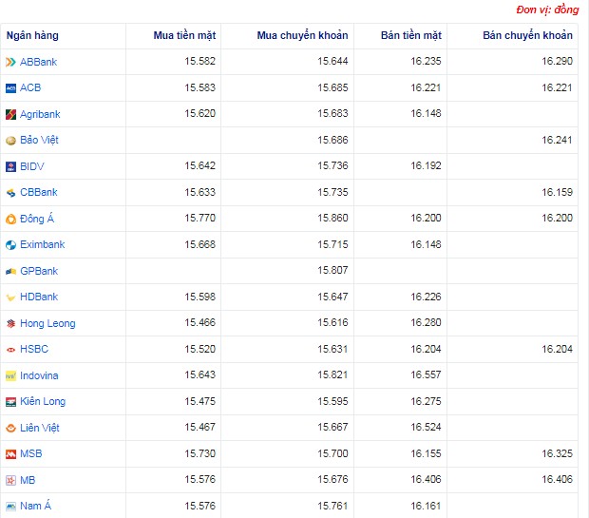This screenshot has height=518, width=589.
Task: Click the BIDV logo icon
Action: pyautogui.click(x=10, y=166)
